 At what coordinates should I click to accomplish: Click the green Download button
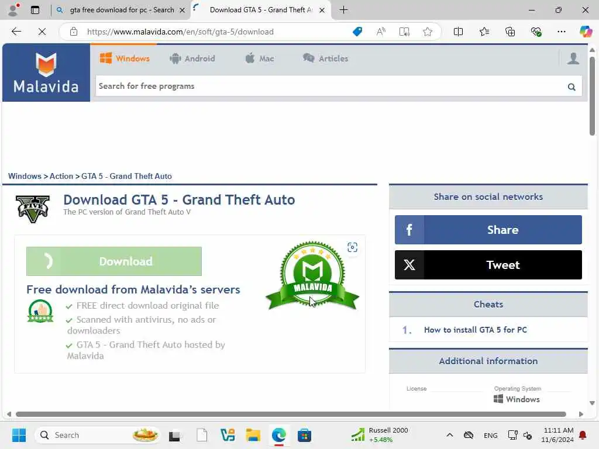coord(114,261)
